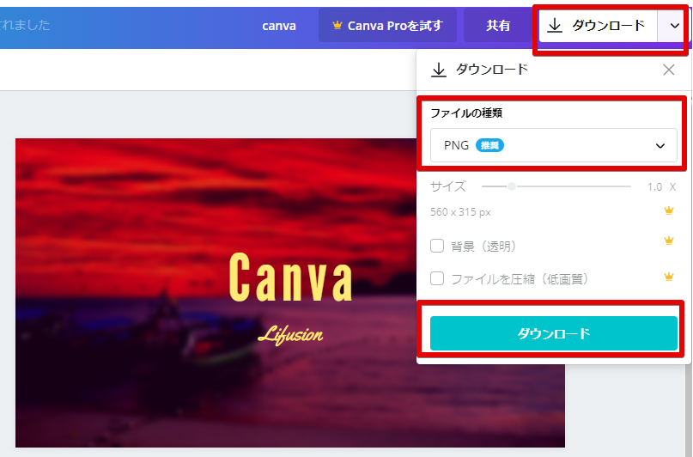
Task: Click the Canva Proを試す button
Action: (x=387, y=26)
